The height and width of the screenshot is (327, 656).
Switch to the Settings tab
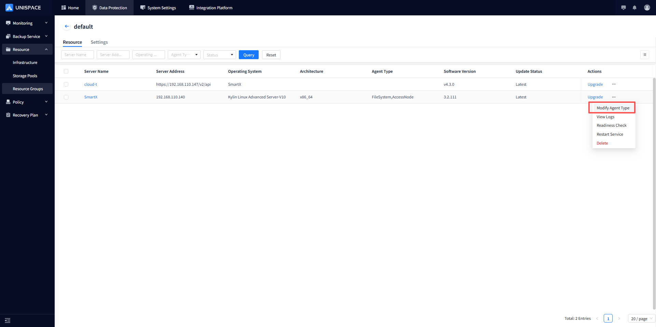[99, 42]
